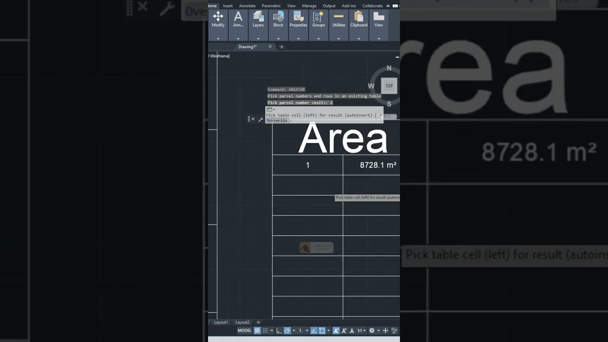608x342 pixels.
Task: Click the ribbon minimize state button
Action: coord(395,6)
